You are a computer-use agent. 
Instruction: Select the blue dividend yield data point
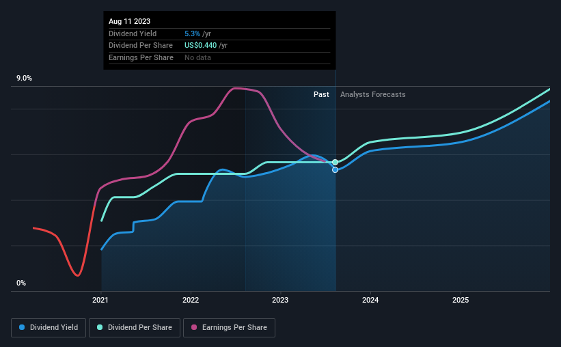pyautogui.click(x=335, y=170)
